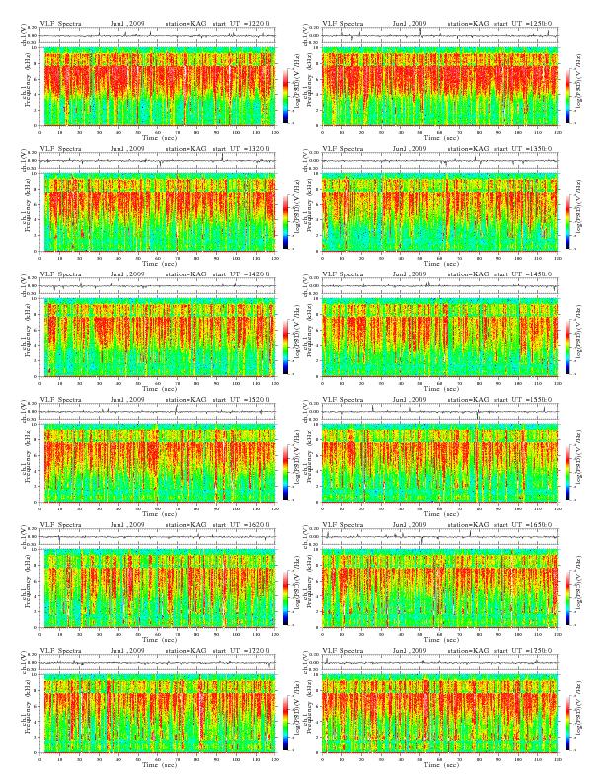The image size is (604, 782).
Task: Click the spectrogram for start UT 1250:0
Action: pos(439,87)
